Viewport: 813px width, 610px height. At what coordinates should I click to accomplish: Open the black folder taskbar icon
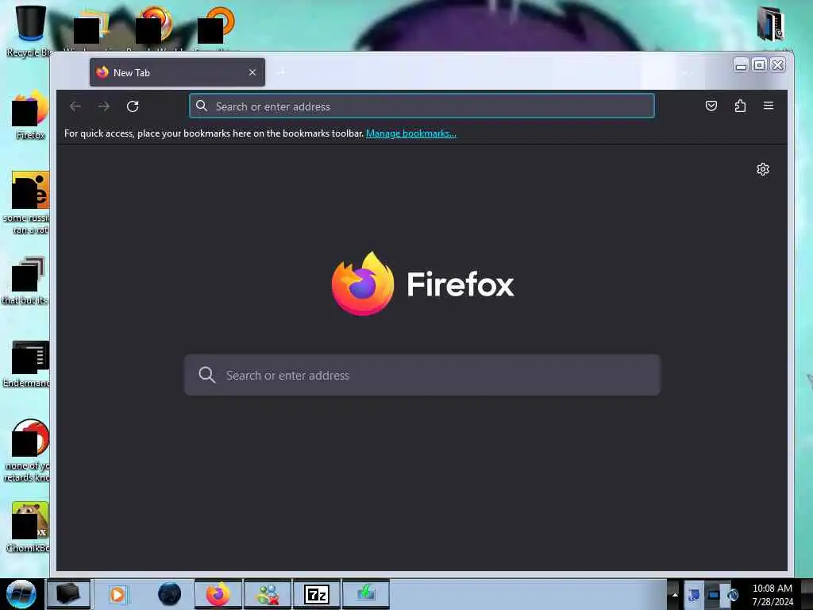(68, 594)
